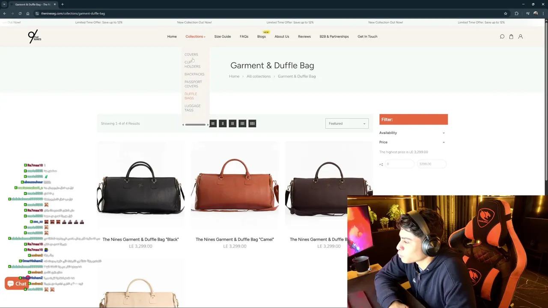Click the price range filter icon

pyautogui.click(x=381, y=164)
